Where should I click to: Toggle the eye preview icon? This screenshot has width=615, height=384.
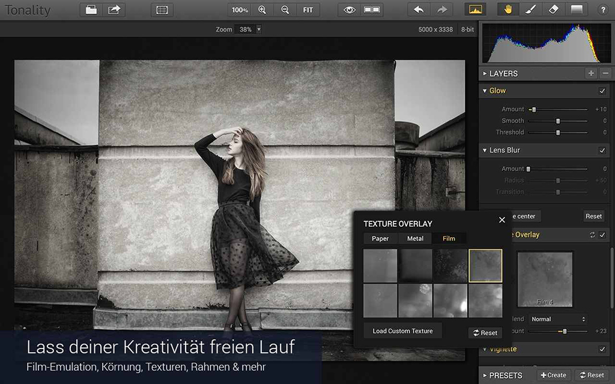[x=350, y=10]
